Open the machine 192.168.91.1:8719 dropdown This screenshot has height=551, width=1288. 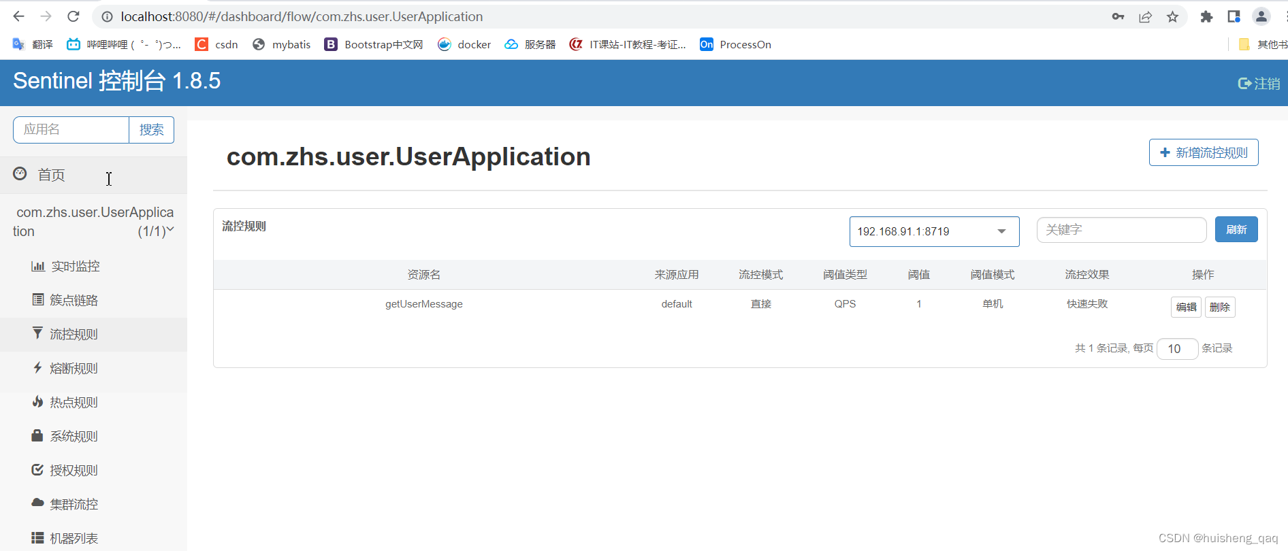(934, 231)
